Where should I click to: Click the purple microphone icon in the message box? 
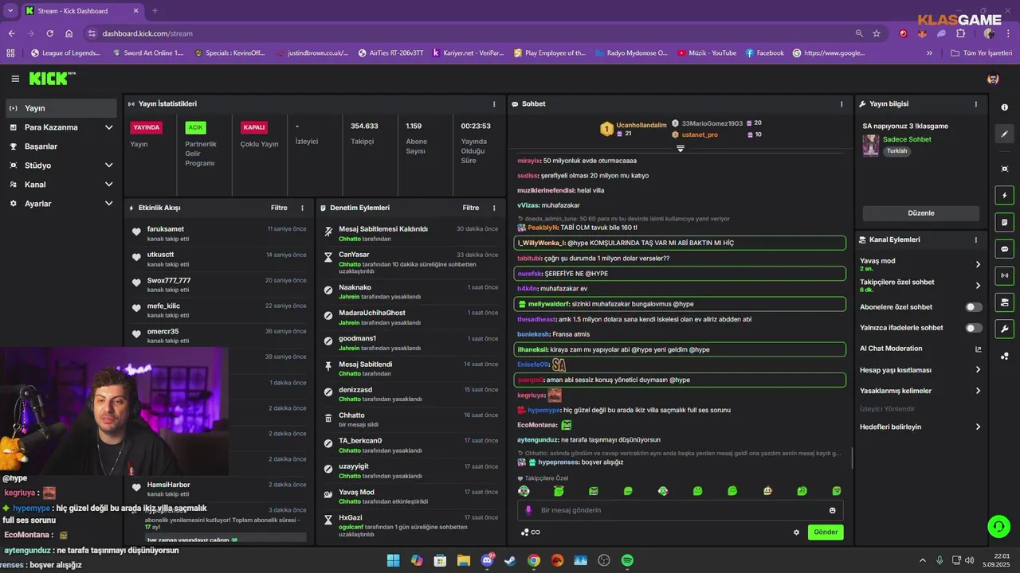point(528,510)
